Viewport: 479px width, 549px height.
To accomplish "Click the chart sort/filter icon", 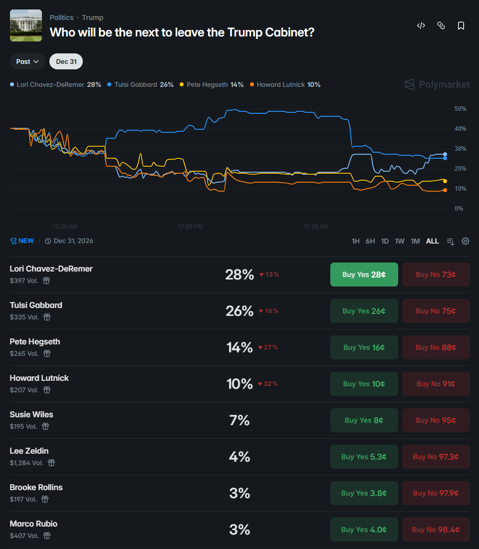I will (451, 241).
